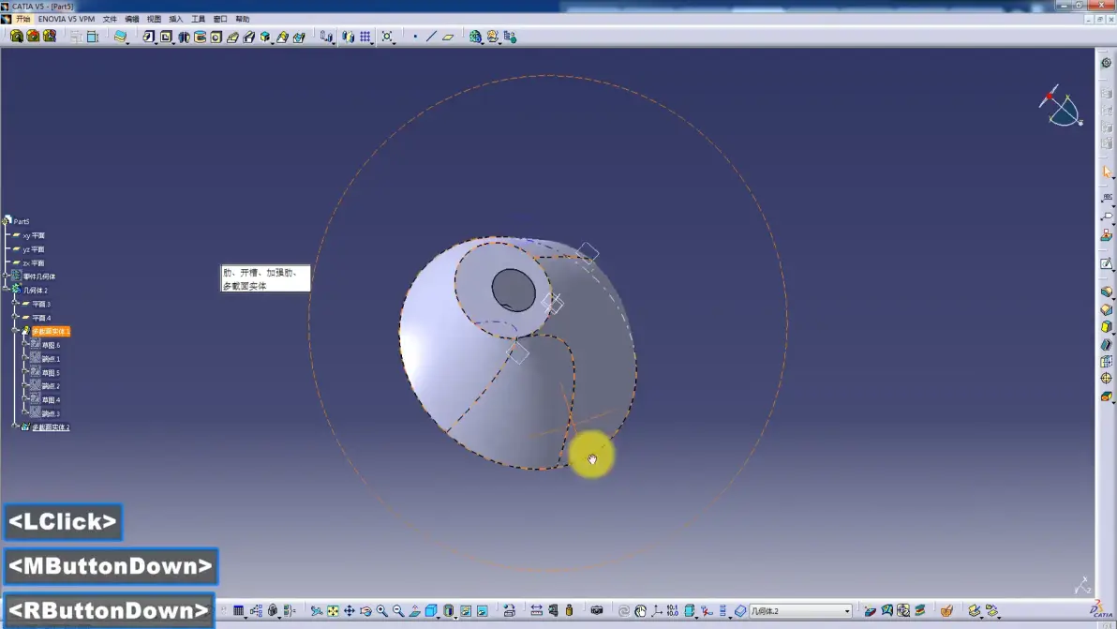Open the 开始 (Start) menu
Screen dimensions: 1117x629
click(x=22, y=20)
